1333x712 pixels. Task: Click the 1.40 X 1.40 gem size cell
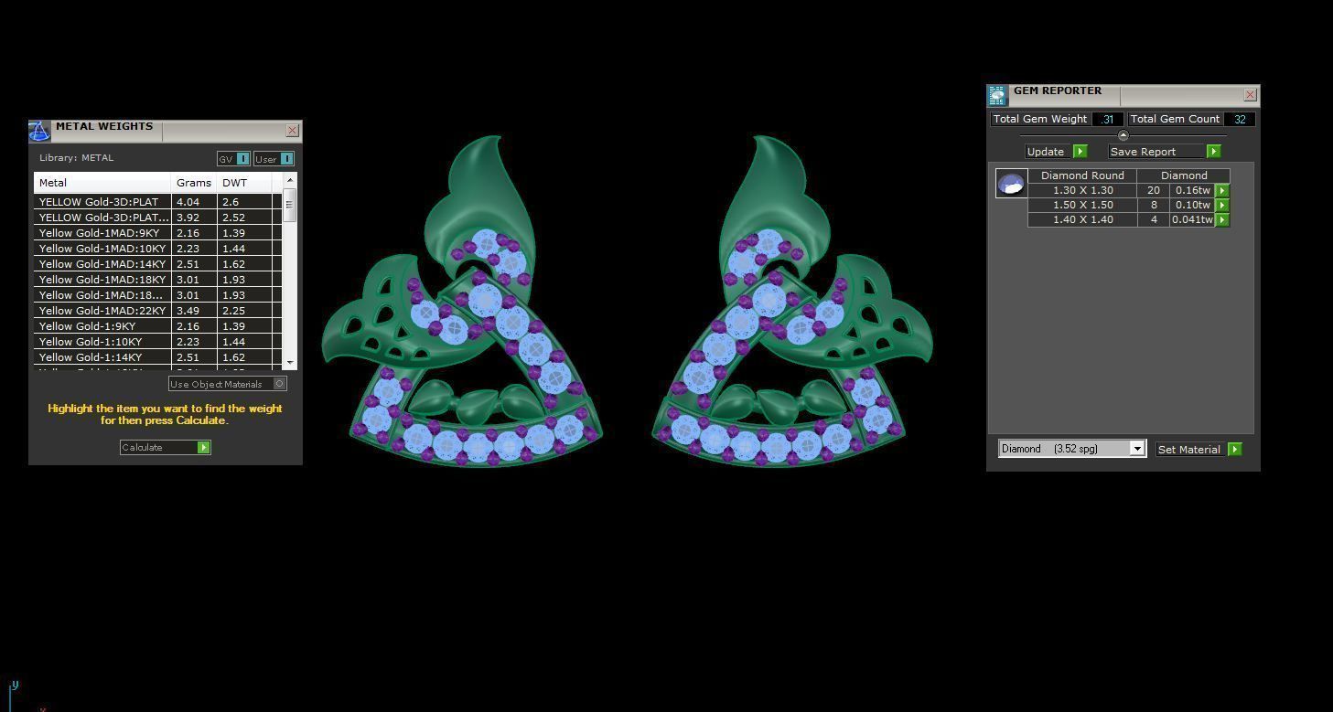click(x=1082, y=219)
